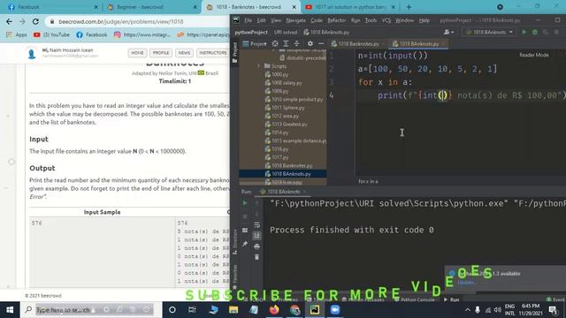Click the PROFILE button on beecrowd

(161, 53)
